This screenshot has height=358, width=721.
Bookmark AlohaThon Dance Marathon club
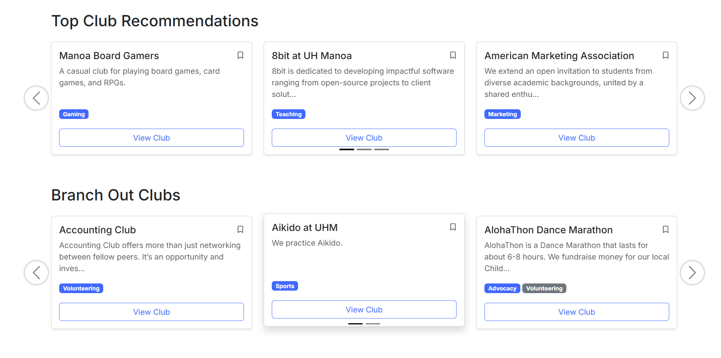[665, 229]
